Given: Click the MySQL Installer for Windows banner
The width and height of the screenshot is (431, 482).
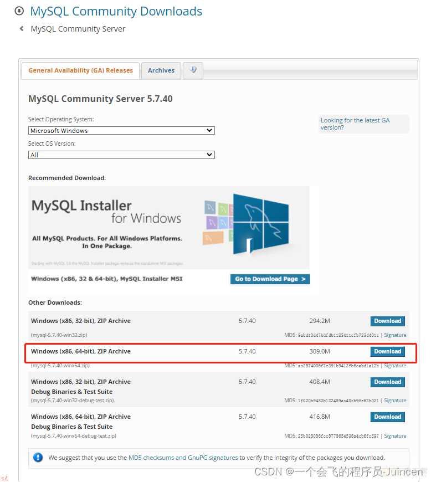Looking at the screenshot, I should (x=168, y=228).
